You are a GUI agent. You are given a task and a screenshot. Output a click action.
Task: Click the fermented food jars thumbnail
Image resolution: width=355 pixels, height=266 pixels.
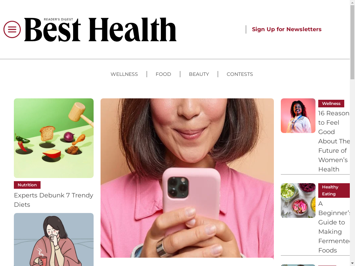click(298, 201)
